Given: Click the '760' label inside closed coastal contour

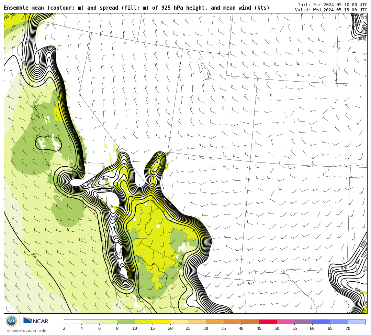Looking at the screenshot, I should 49,136.
